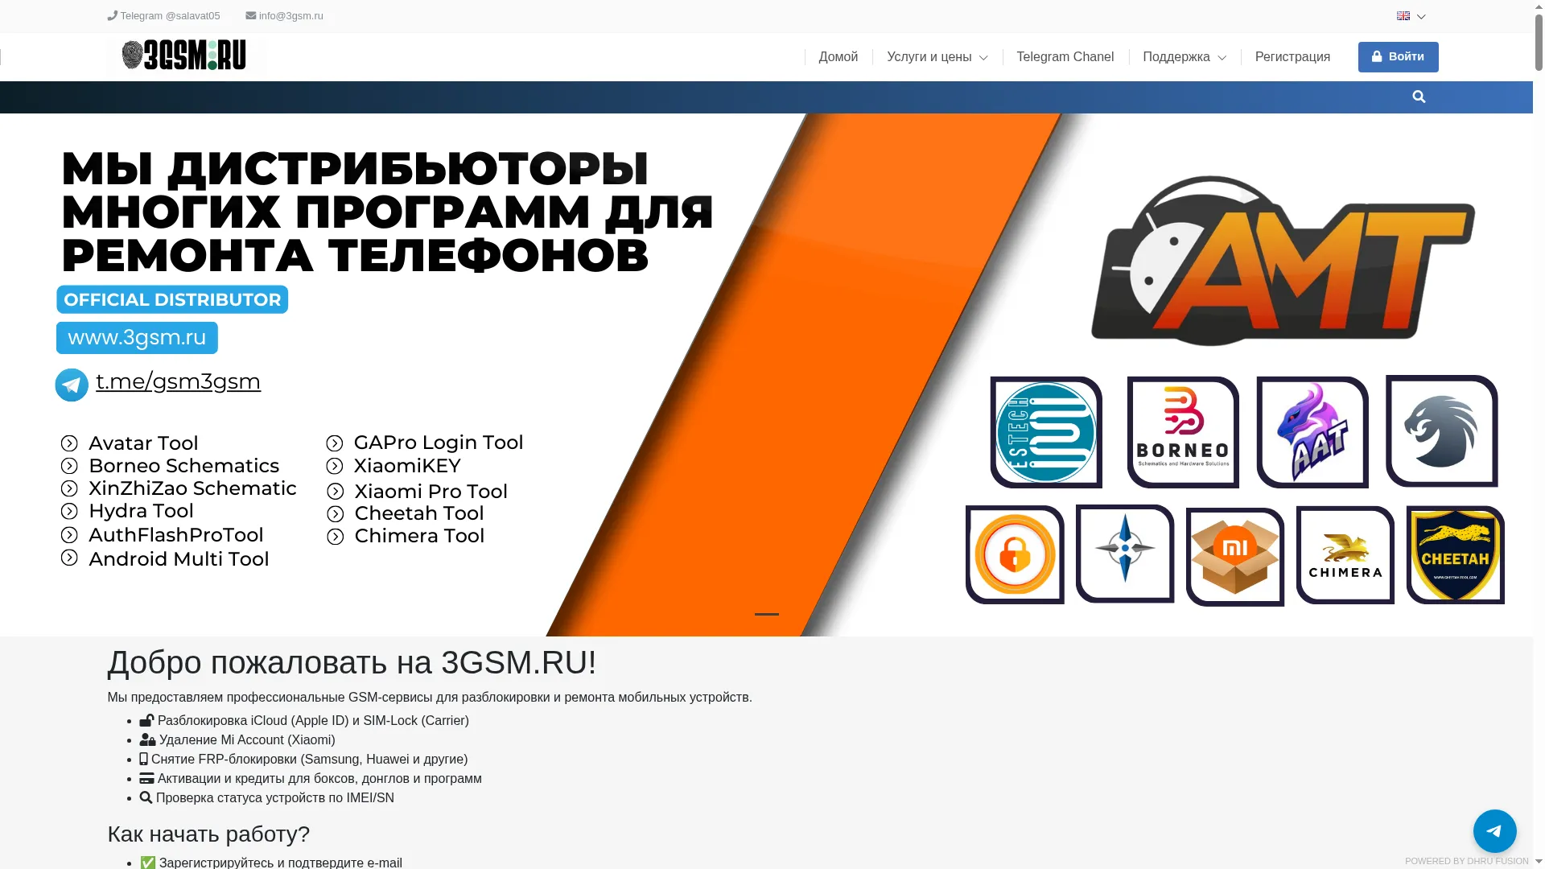
Task: Click the Cheetah shield logo tile
Action: [x=1456, y=554]
